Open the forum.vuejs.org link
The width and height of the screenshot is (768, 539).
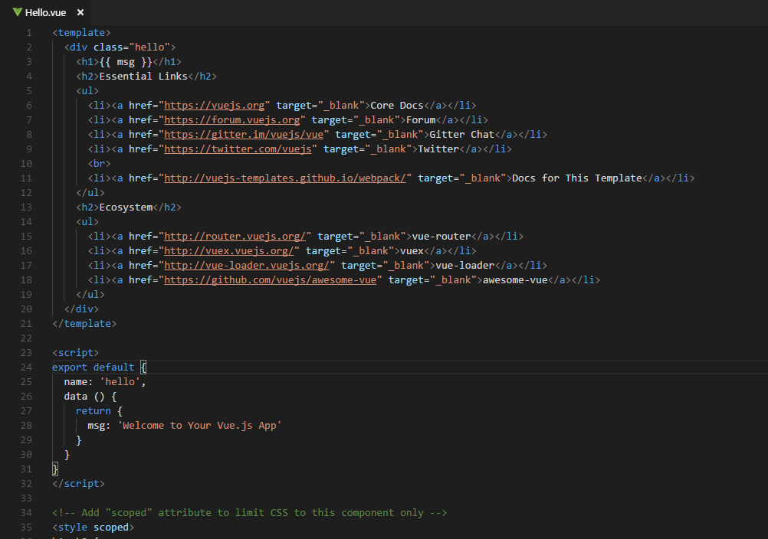coord(233,119)
